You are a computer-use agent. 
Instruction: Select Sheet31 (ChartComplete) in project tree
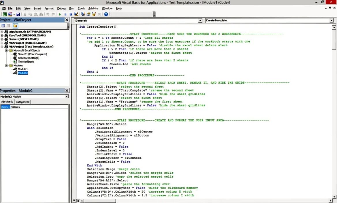tap(32, 54)
